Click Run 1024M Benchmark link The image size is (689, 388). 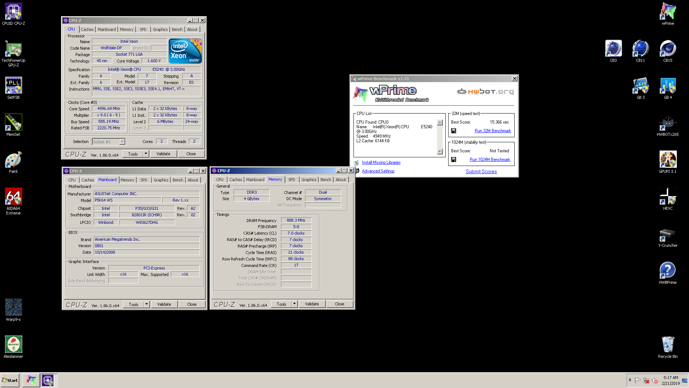[490, 160]
